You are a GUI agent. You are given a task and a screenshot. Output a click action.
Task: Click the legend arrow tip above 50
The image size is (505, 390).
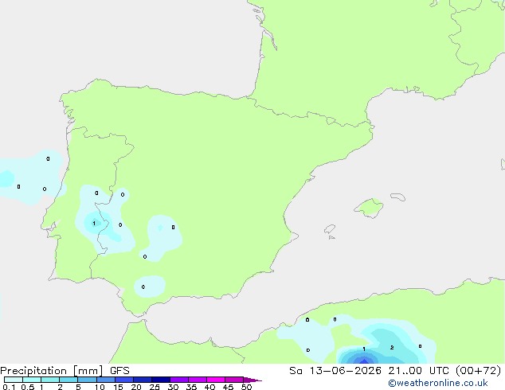pyautogui.click(x=252, y=380)
